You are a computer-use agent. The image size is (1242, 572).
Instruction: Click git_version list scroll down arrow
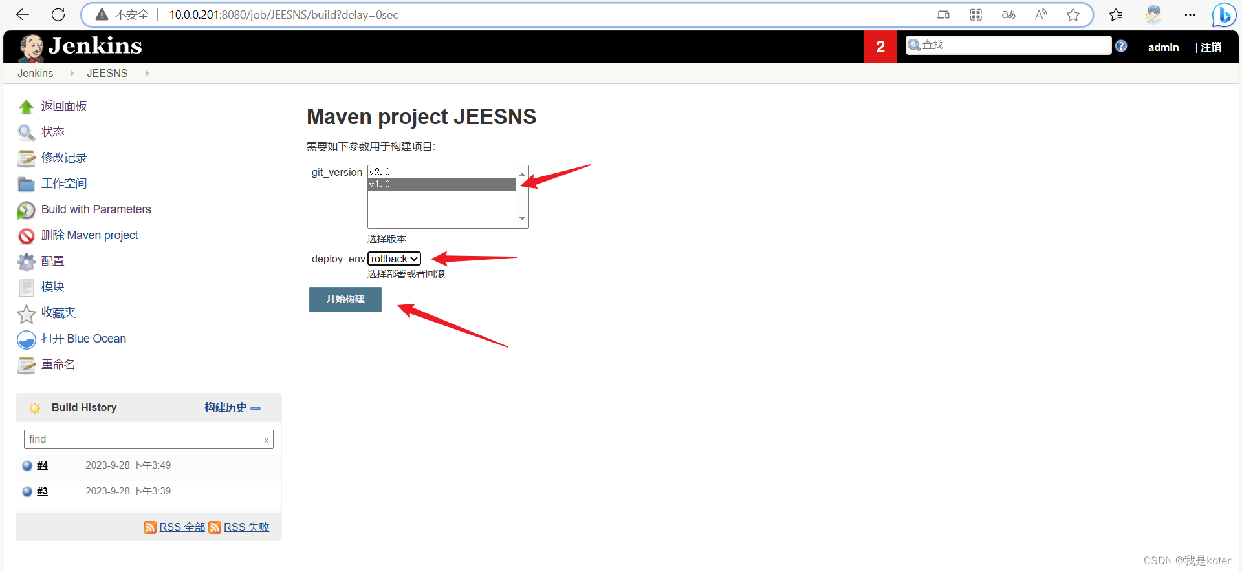coord(523,219)
